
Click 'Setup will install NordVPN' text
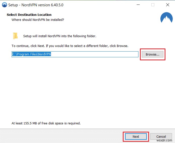click(60, 36)
